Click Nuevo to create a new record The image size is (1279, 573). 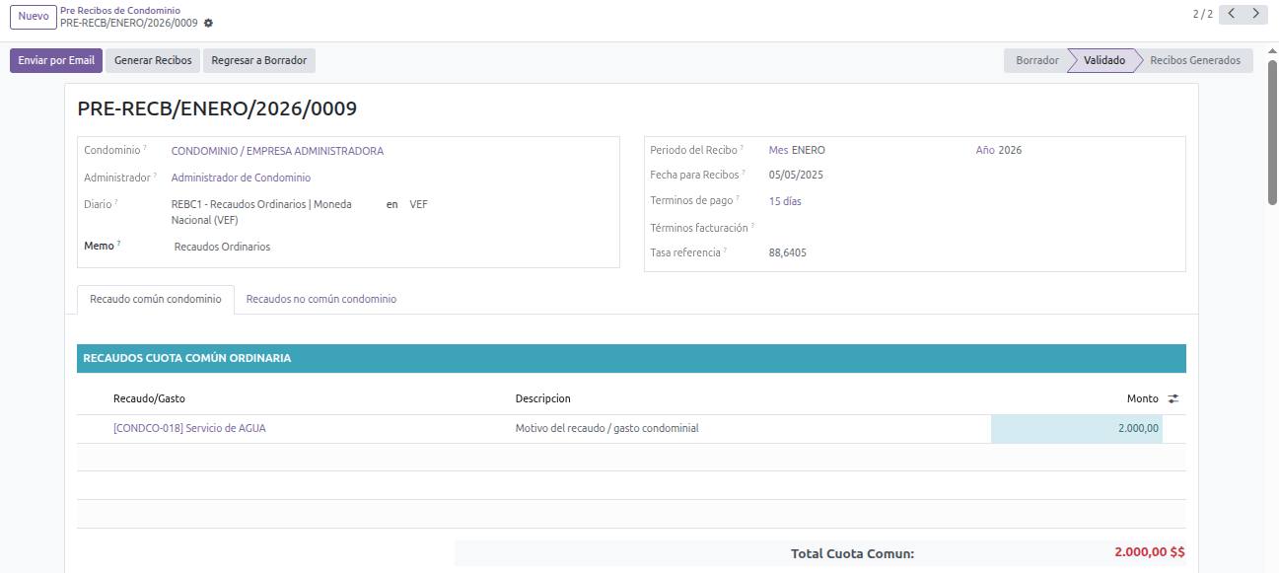(x=34, y=16)
